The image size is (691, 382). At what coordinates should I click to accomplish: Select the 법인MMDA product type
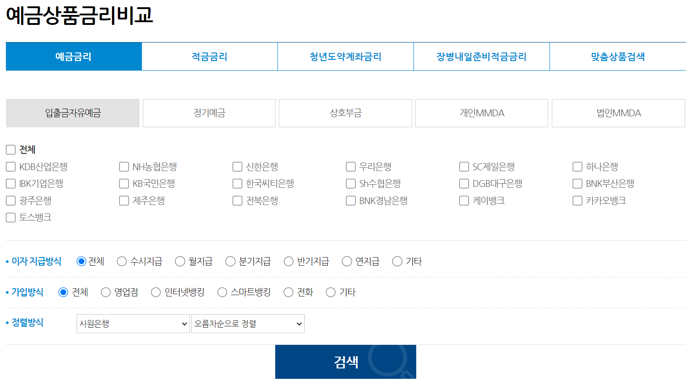pyautogui.click(x=618, y=113)
